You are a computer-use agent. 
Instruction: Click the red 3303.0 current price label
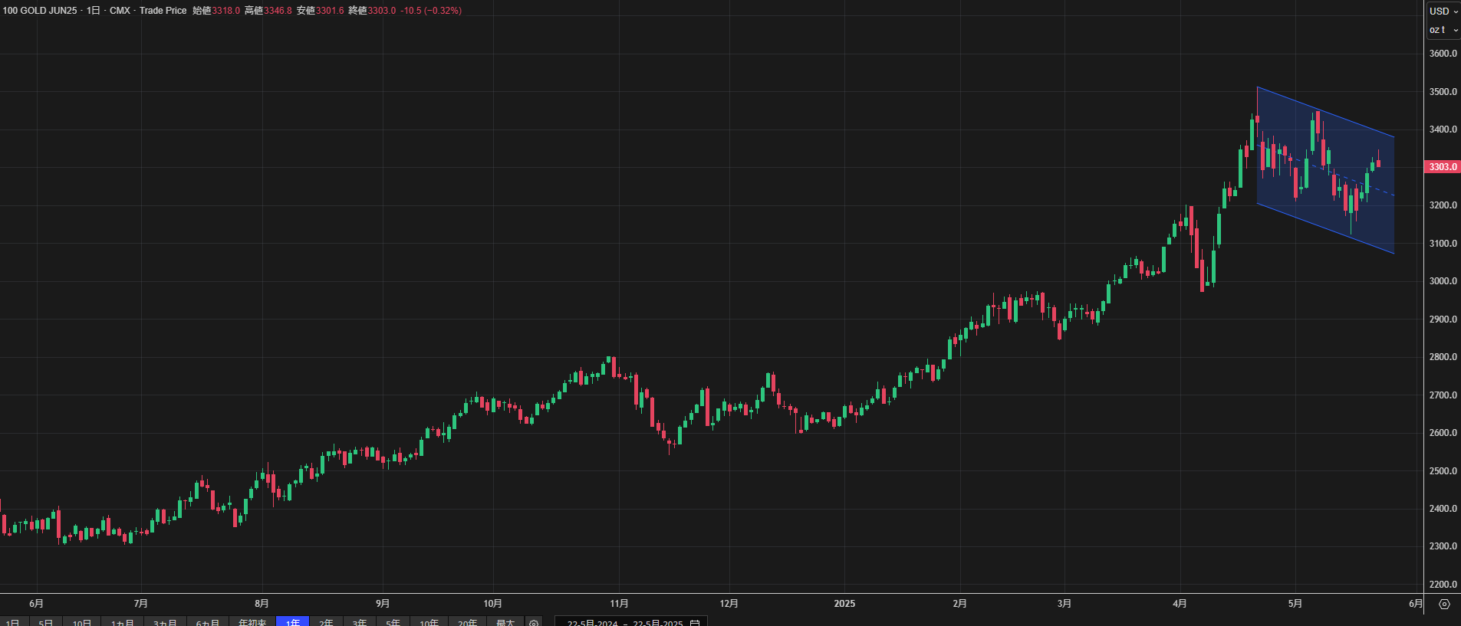tap(1442, 166)
